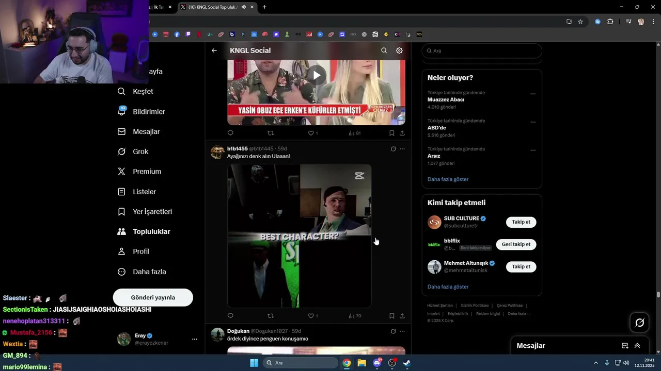
Task: Click the taskbar Ara search box
Action: [301, 363]
